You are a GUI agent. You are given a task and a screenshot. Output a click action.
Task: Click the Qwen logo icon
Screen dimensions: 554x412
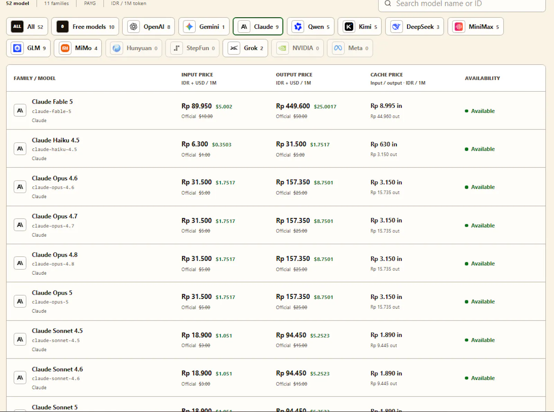298,27
